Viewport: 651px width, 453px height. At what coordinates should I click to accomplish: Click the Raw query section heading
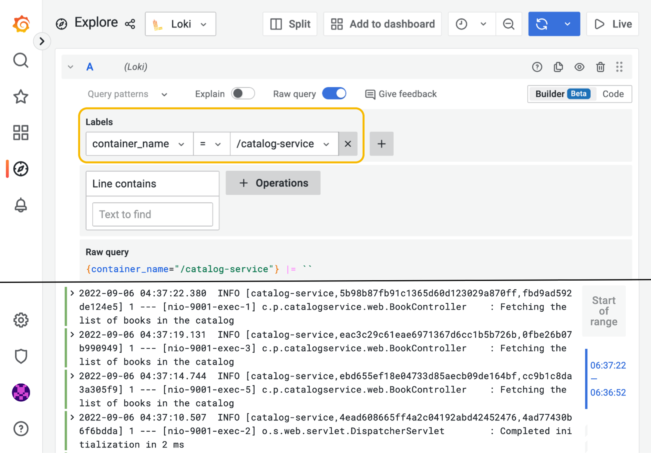pyautogui.click(x=107, y=252)
